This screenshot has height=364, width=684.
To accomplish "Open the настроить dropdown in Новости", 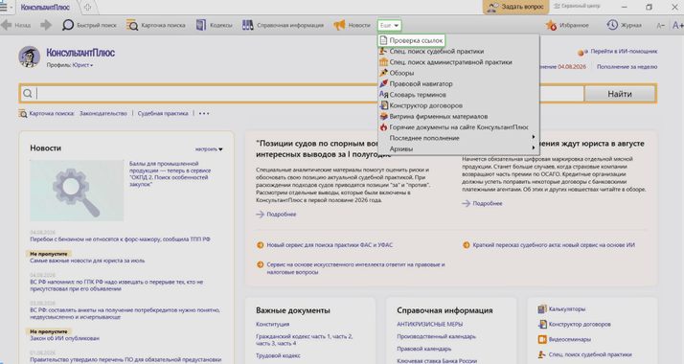I will [x=209, y=149].
